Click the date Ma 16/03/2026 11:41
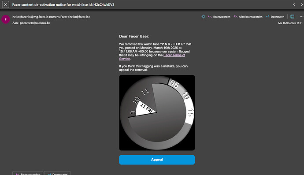 (290, 23)
